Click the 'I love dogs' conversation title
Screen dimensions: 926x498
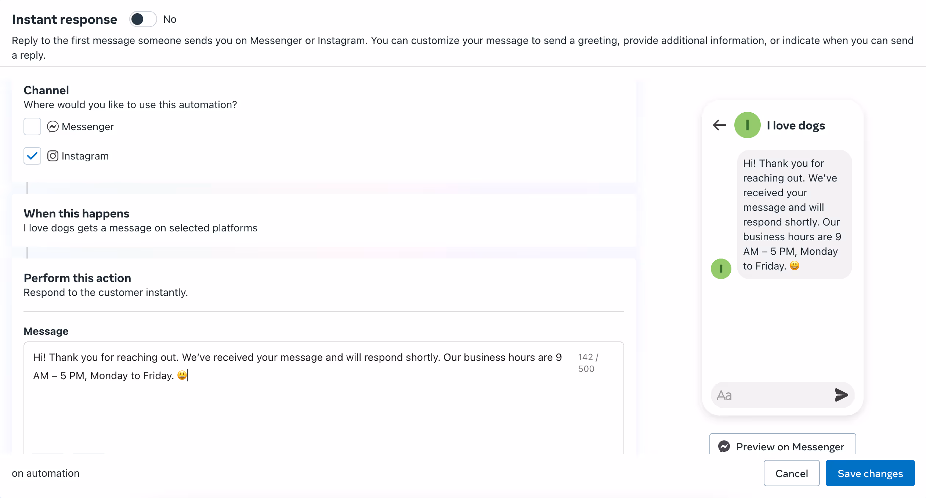[796, 125]
